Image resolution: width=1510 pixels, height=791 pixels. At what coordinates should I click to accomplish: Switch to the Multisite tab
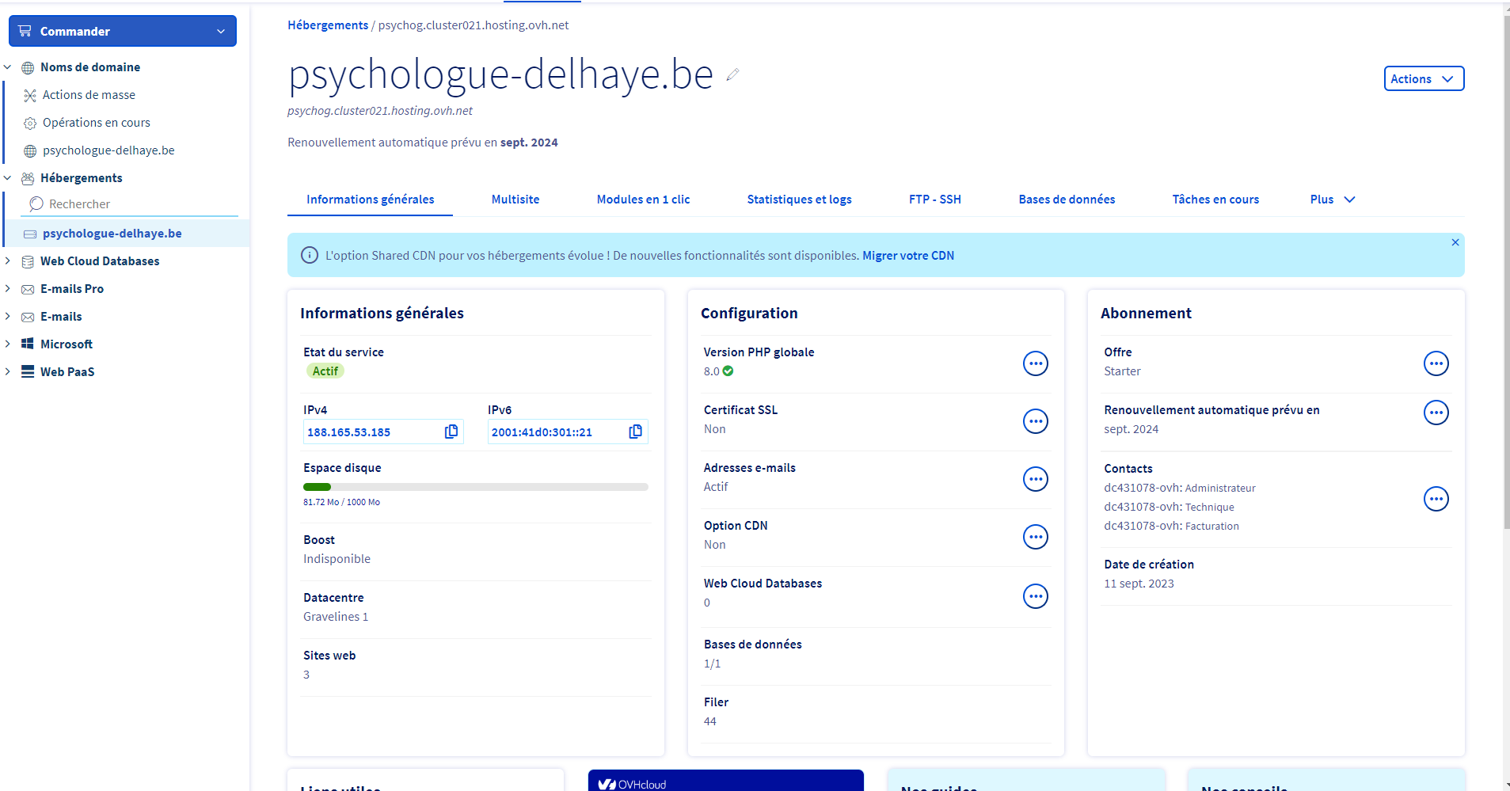[515, 200]
